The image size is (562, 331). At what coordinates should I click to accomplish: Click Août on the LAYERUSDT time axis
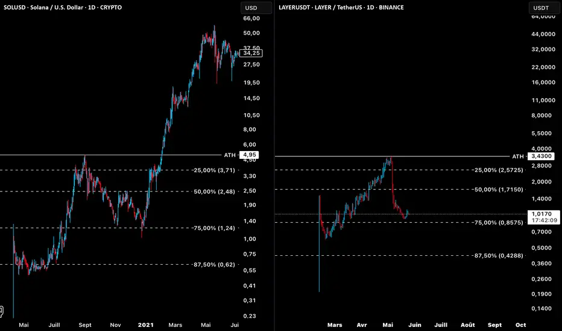pos(468,325)
